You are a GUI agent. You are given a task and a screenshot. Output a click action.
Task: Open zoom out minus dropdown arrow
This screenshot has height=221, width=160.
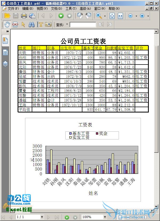[x=136, y=16]
